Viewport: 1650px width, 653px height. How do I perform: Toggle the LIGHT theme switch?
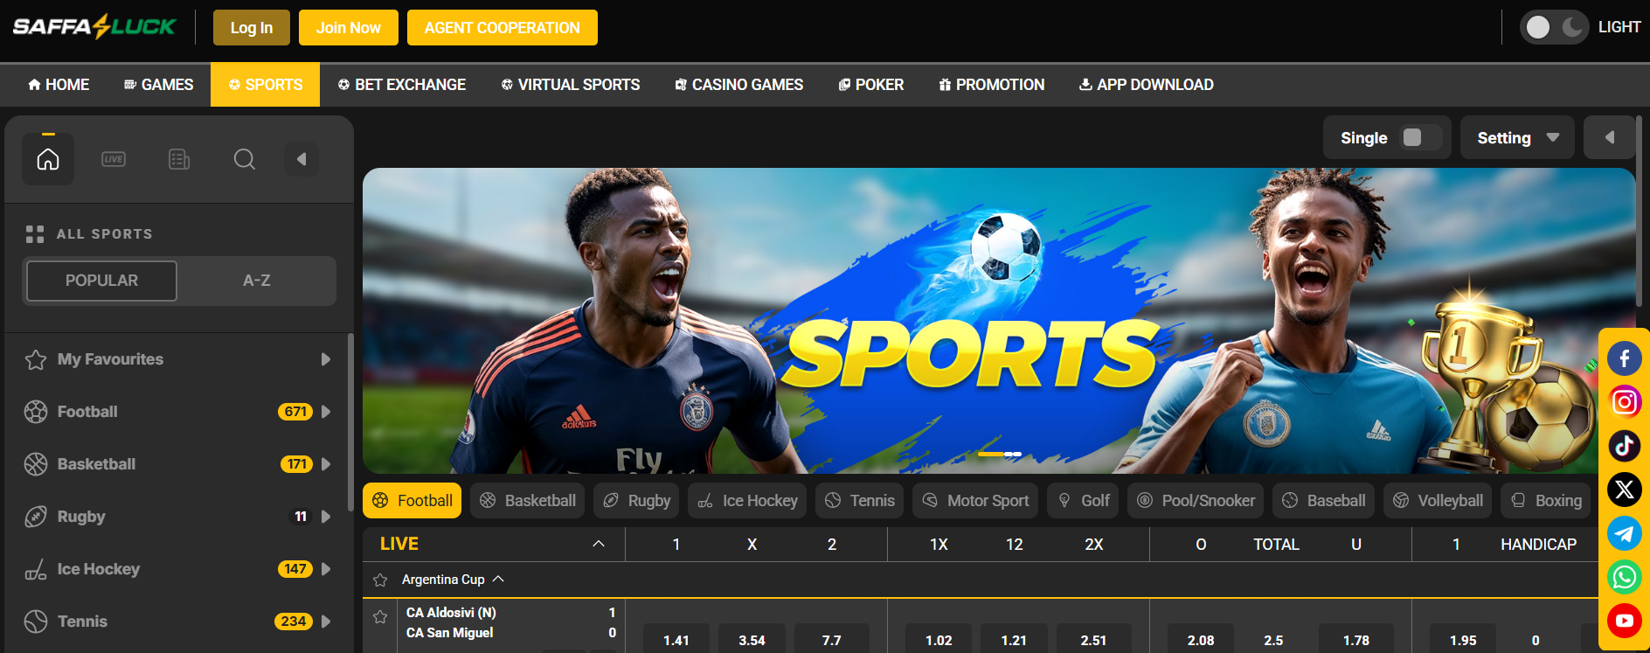coord(1554,27)
